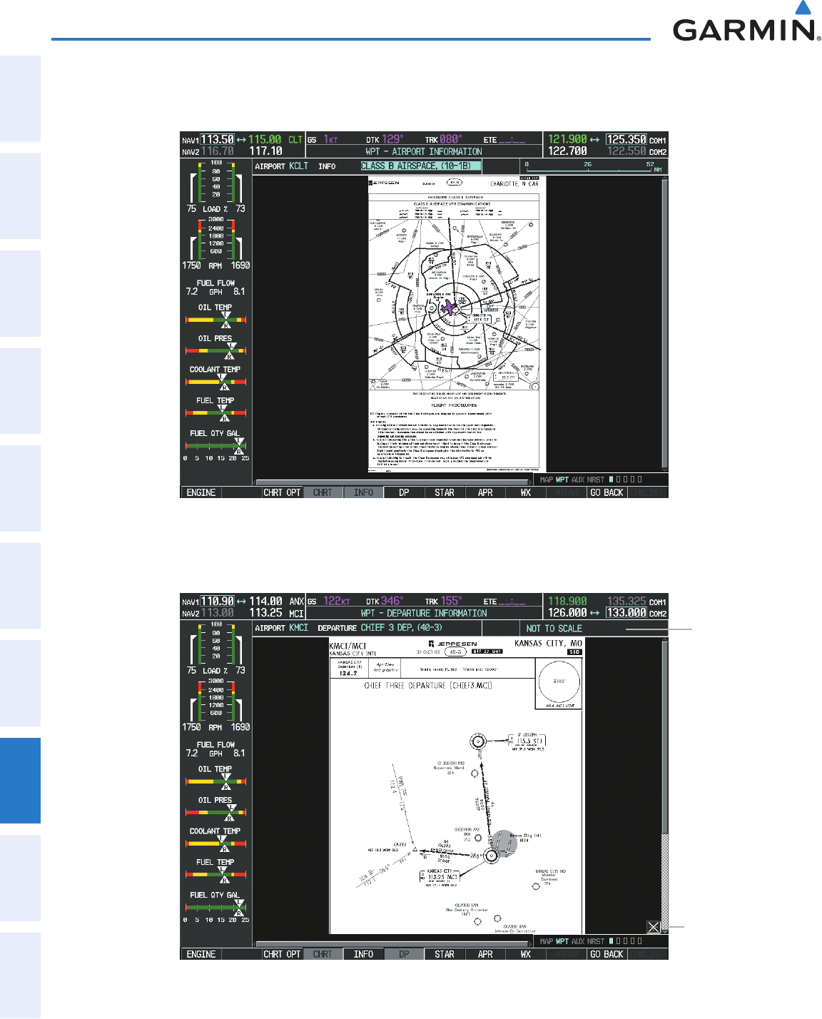Click WPT - AIRPORT INFORMATION page title
Viewport: 822px width, 1019px height.
point(424,152)
